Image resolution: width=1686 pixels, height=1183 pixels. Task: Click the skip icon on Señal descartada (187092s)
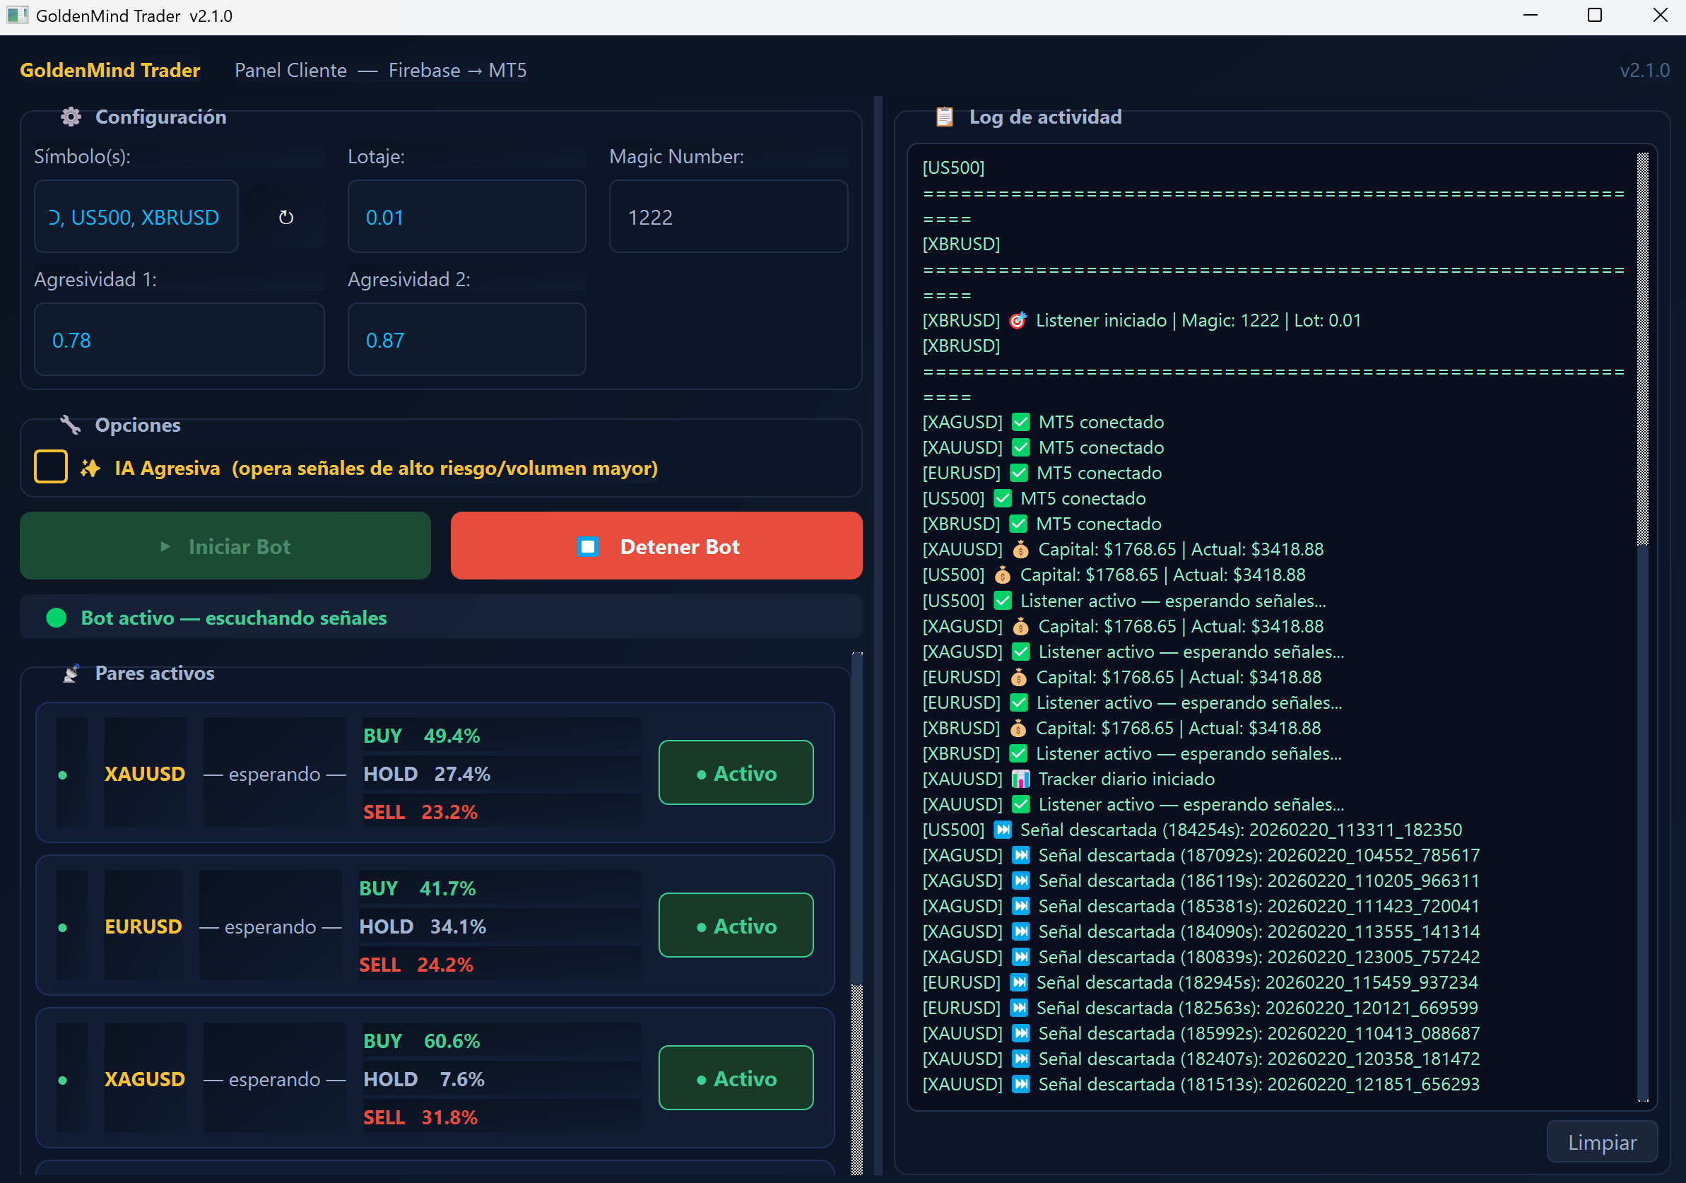1020,856
